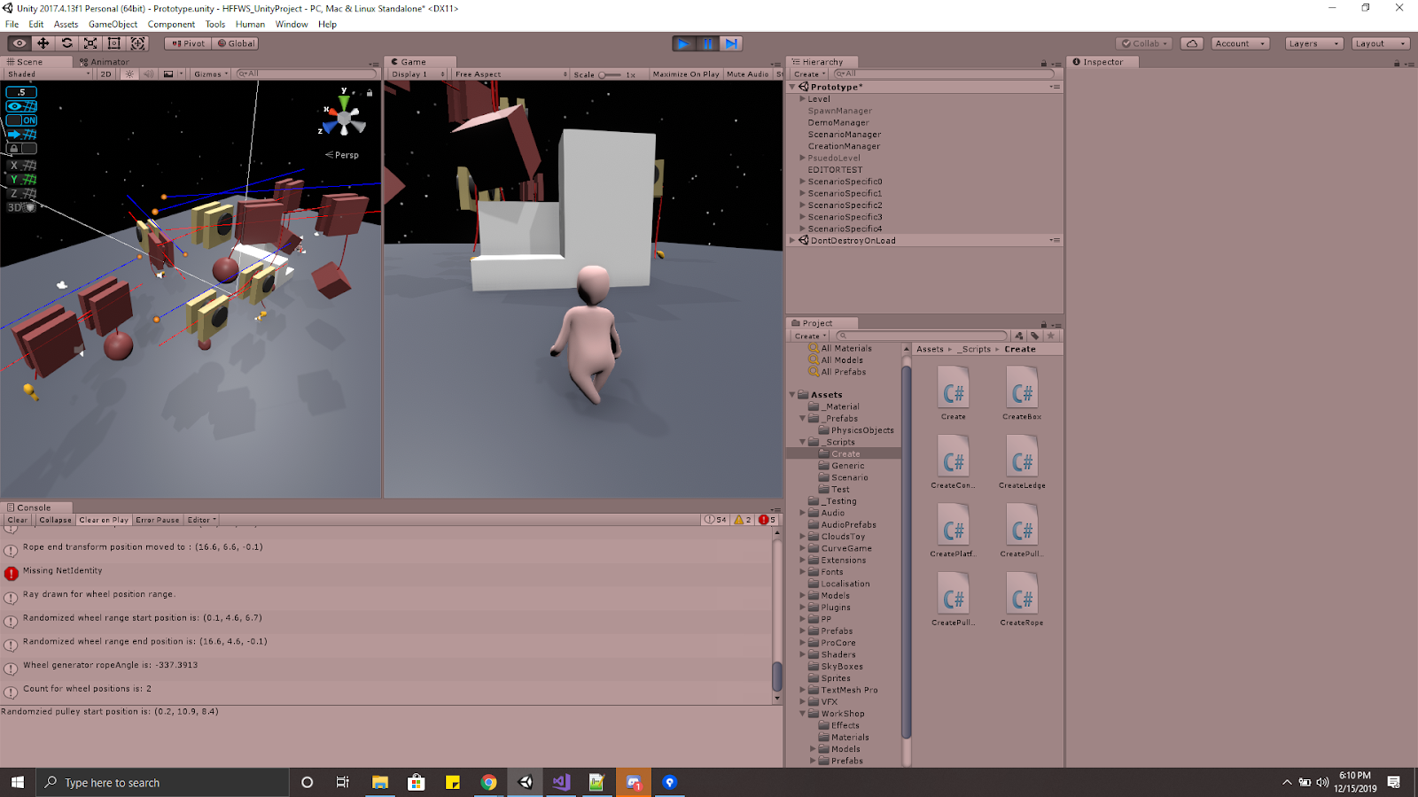Click Collapse in the Console toolbar
The width and height of the screenshot is (1418, 797).
(x=54, y=520)
